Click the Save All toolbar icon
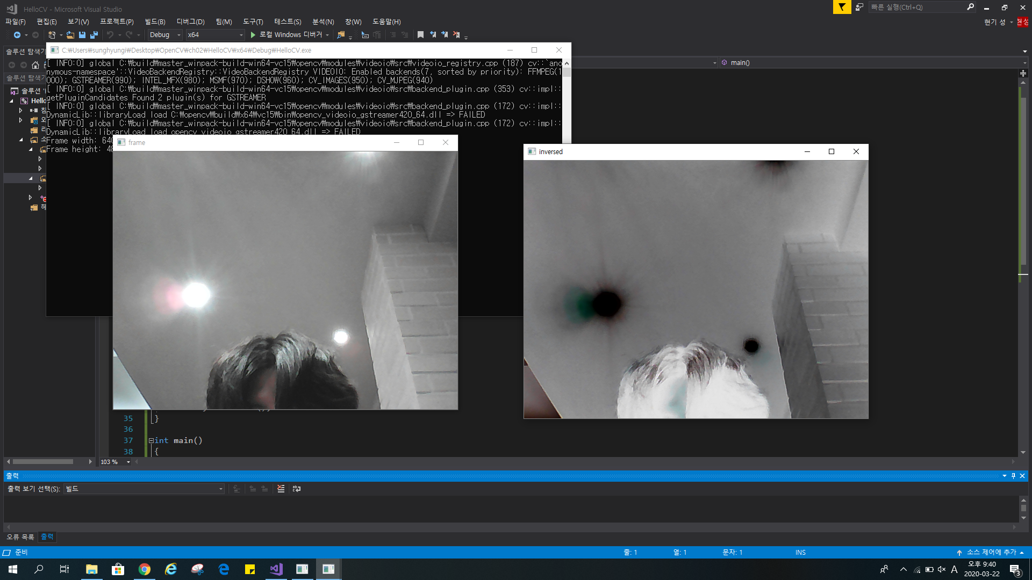This screenshot has width=1032, height=580. pos(94,35)
